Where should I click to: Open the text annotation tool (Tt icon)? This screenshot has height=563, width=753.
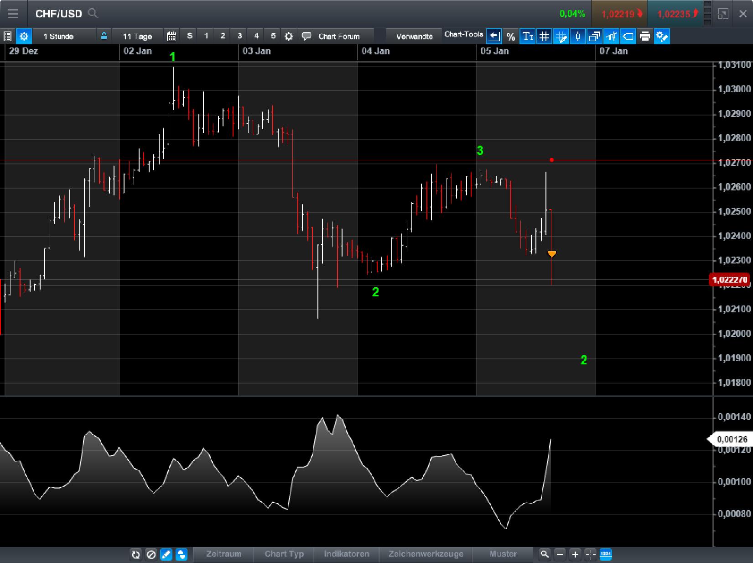528,36
